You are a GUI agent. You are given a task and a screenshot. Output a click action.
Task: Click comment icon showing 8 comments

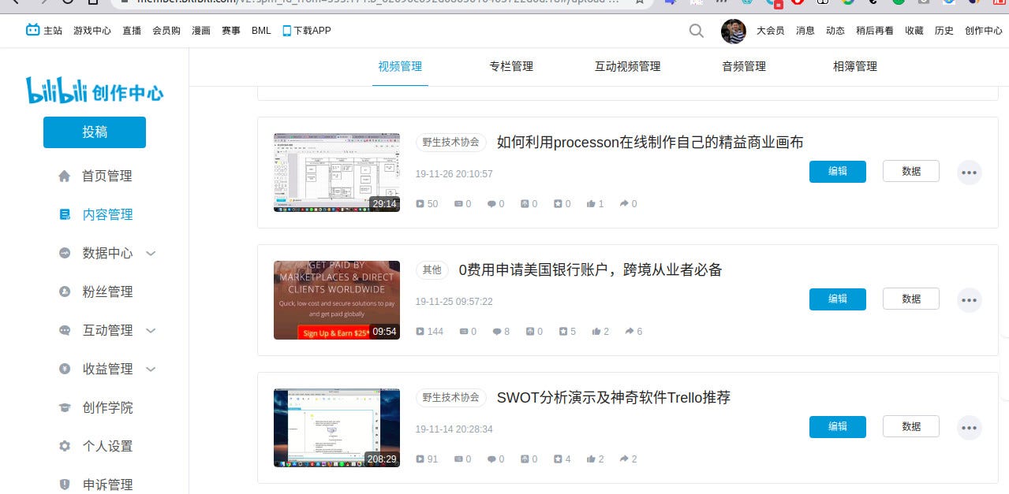coord(496,332)
